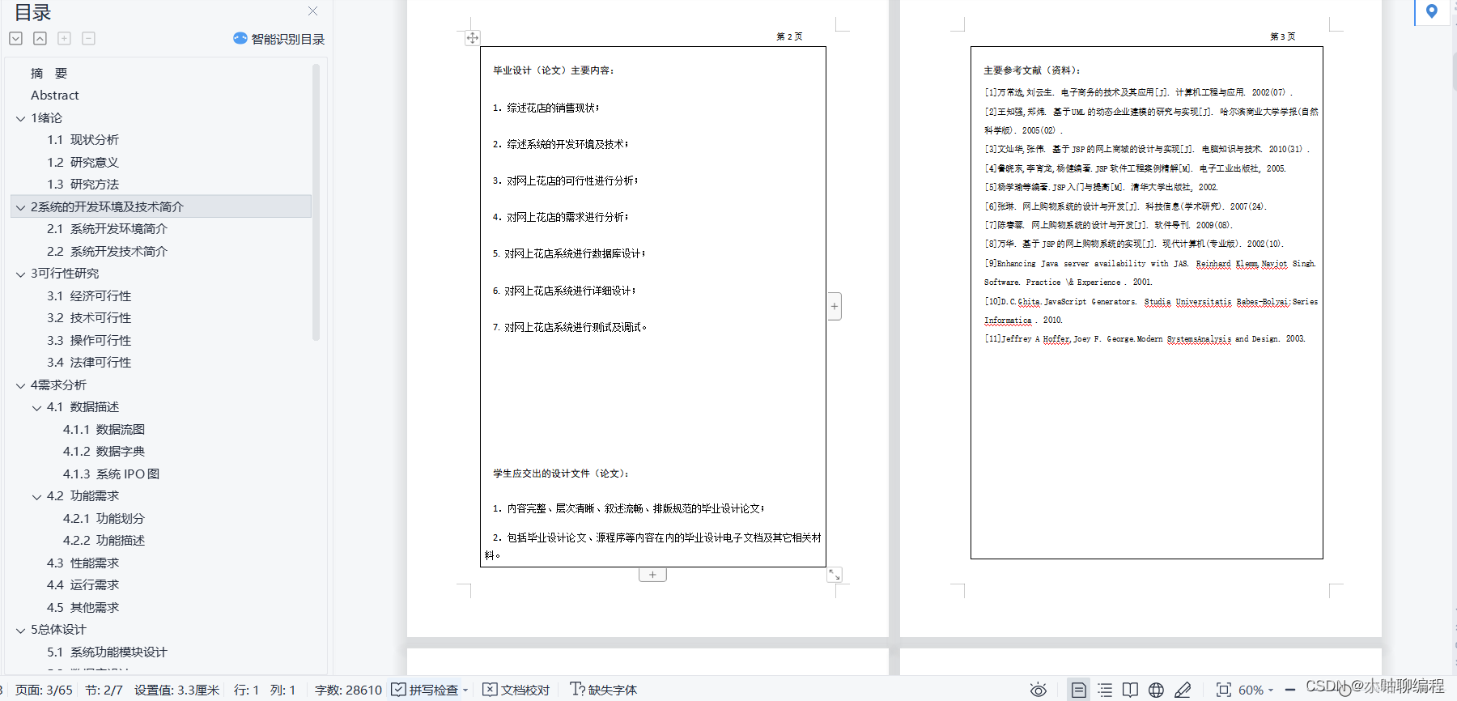
Task: Switch to reading mode book icon
Action: click(1131, 690)
